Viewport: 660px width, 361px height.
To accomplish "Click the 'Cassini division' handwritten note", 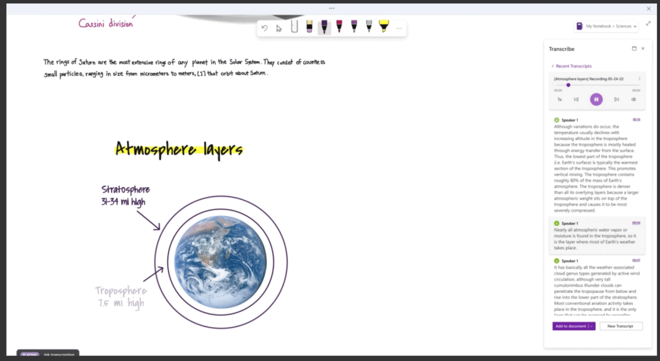I will pyautogui.click(x=106, y=24).
